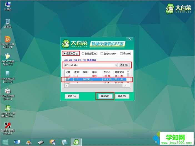Click the 取消 (C) button
Screen dimensions: 195x146
point(122,96)
